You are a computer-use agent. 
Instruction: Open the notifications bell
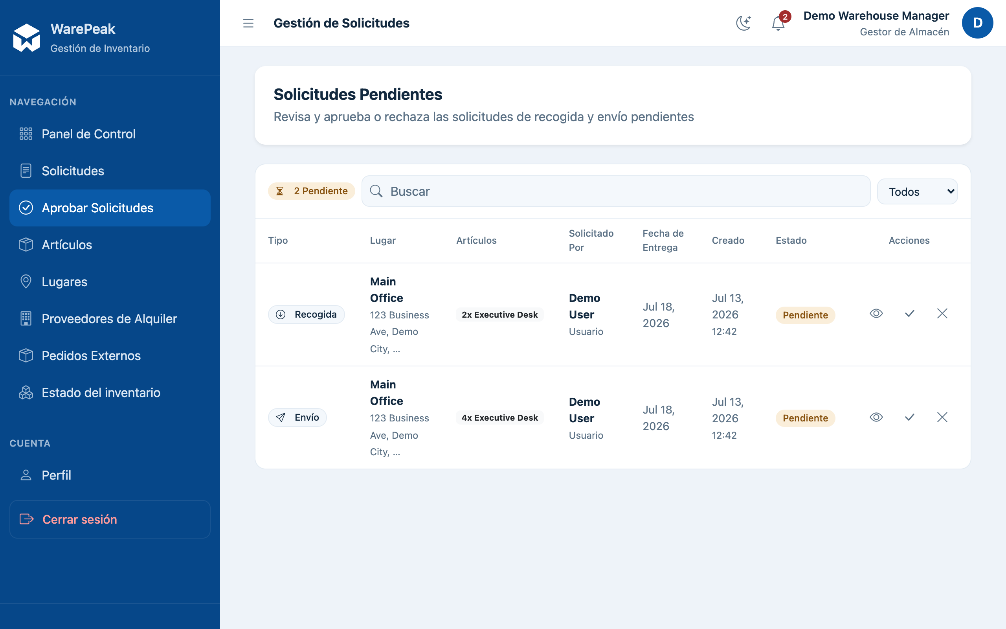778,23
